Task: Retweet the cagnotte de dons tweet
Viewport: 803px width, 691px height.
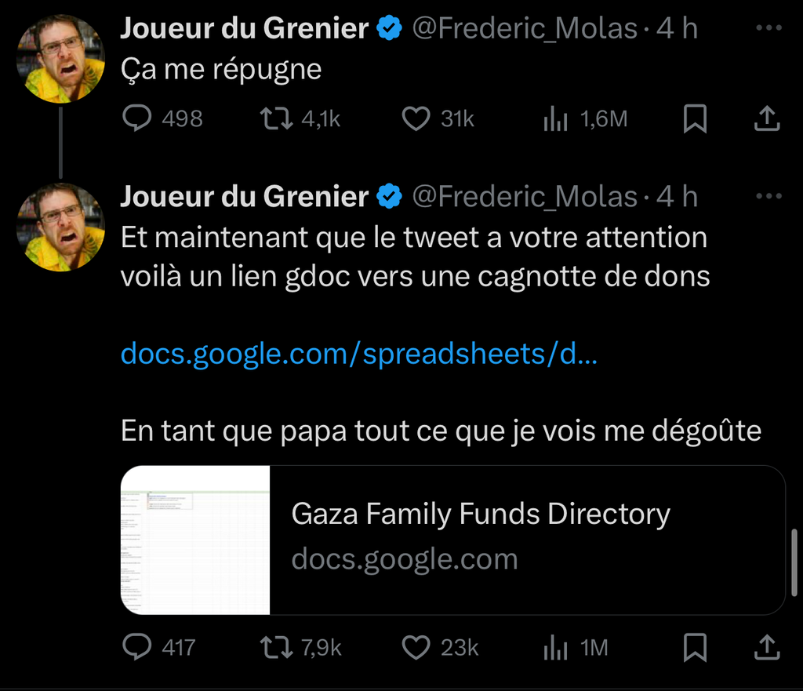Action: pos(275,647)
